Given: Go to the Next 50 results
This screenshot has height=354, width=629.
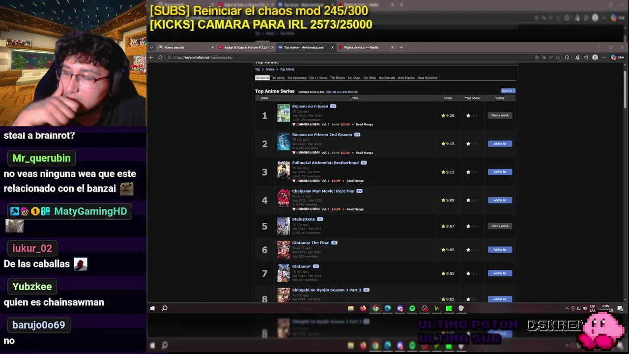Looking at the screenshot, I should coord(508,91).
